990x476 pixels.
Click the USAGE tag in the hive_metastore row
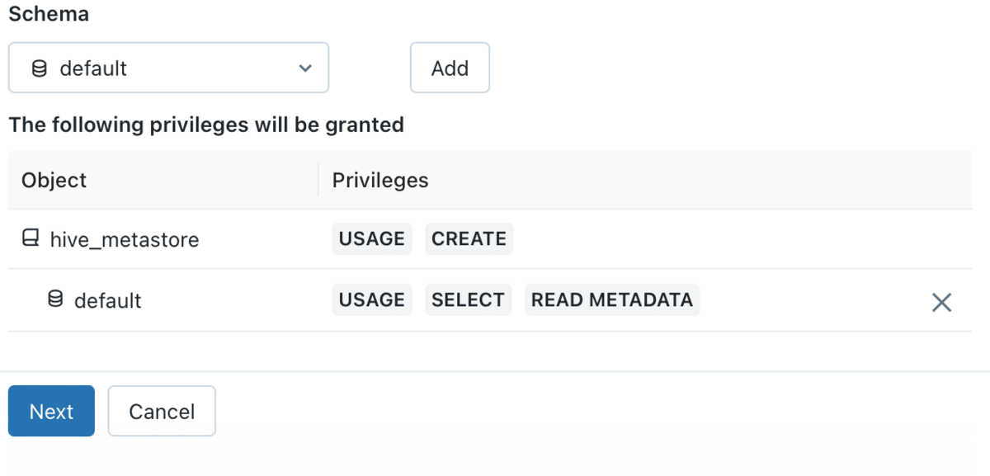point(371,239)
